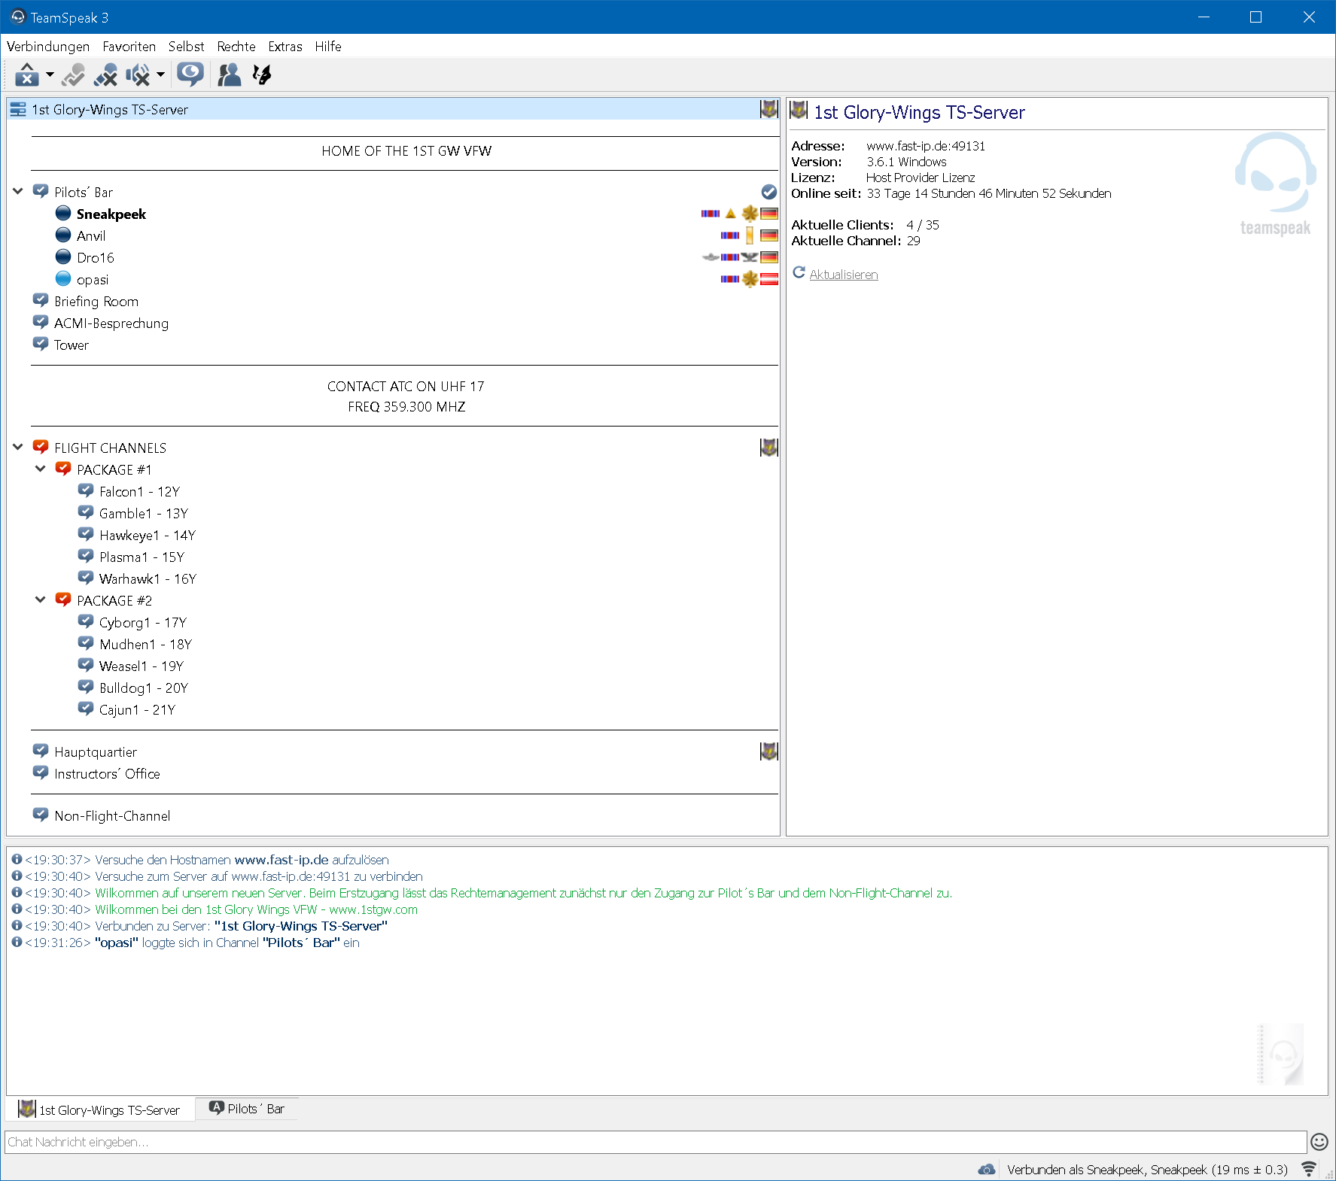This screenshot has height=1181, width=1336.
Task: Click the subscribed checkmark on Pilots´ Bar
Action: pyautogui.click(x=768, y=192)
